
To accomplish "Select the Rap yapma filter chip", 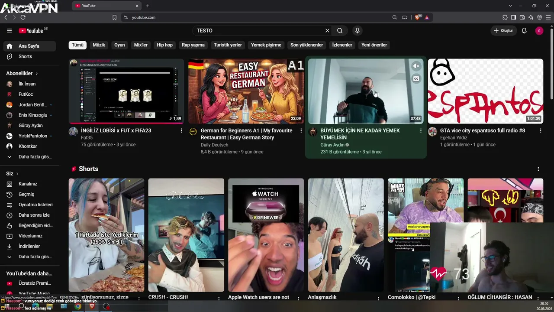I will click(193, 45).
